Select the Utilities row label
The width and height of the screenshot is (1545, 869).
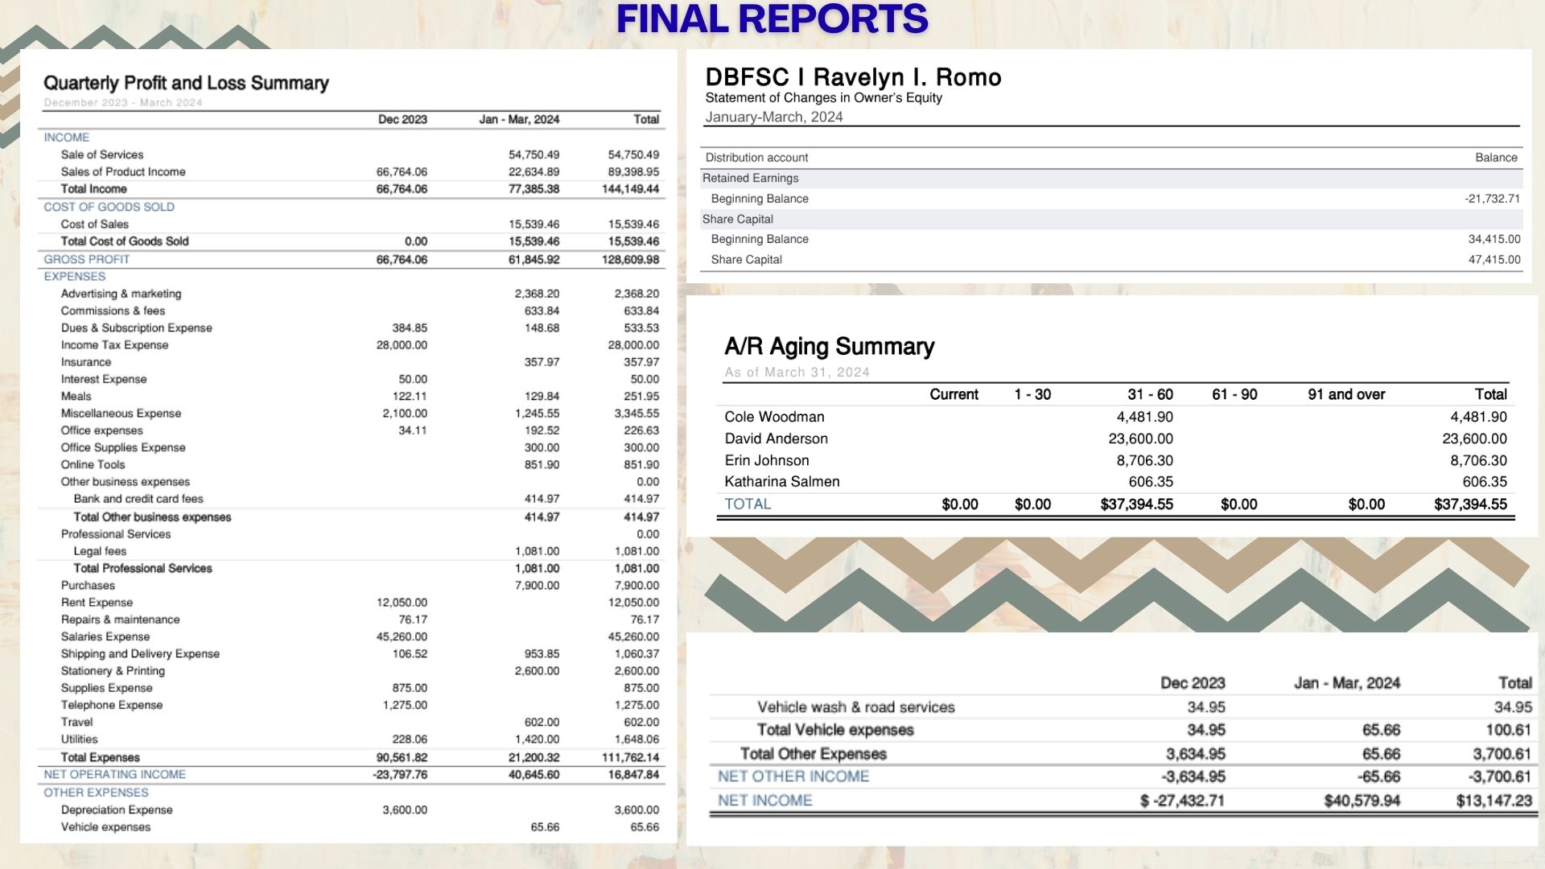(79, 739)
